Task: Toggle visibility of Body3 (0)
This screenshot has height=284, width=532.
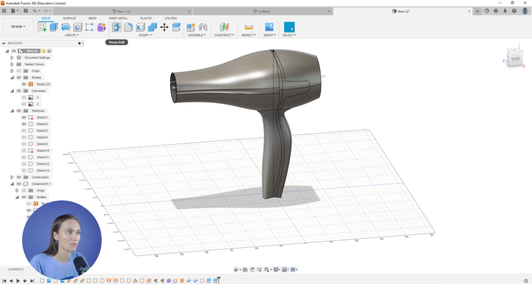Action: [24, 84]
